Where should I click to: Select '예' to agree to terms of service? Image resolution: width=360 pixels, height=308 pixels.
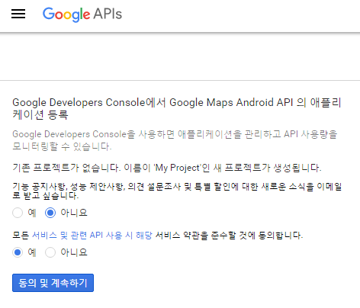18,252
